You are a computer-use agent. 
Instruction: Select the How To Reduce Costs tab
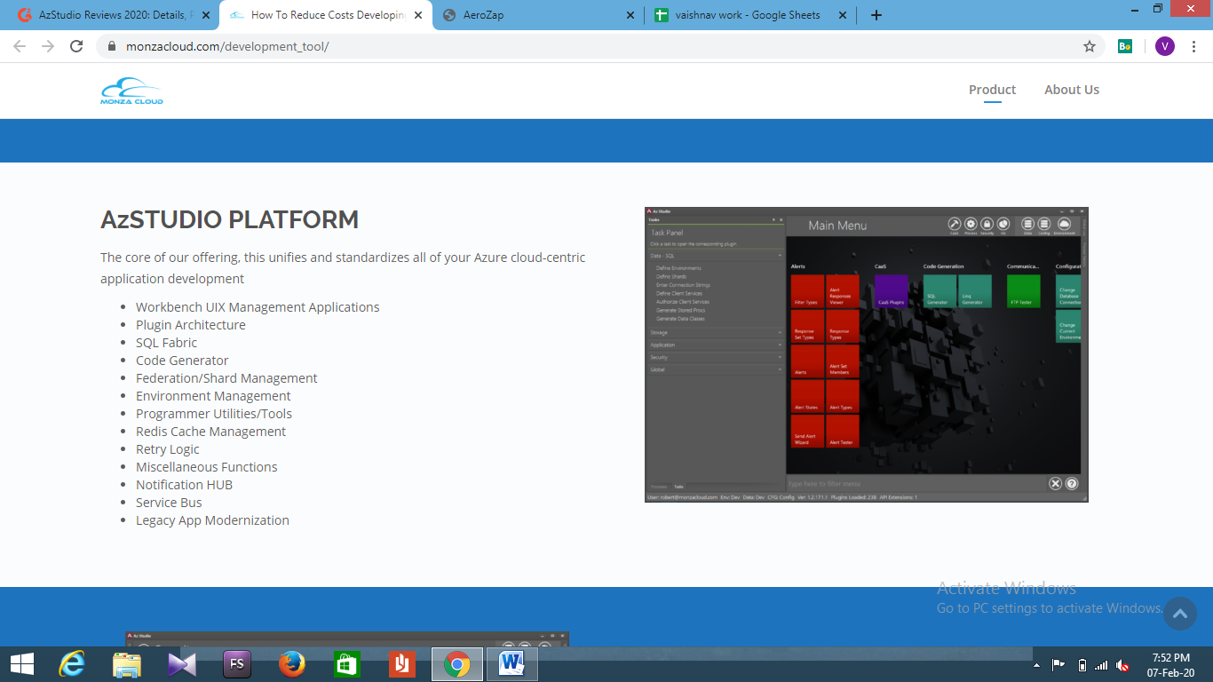[x=326, y=15]
